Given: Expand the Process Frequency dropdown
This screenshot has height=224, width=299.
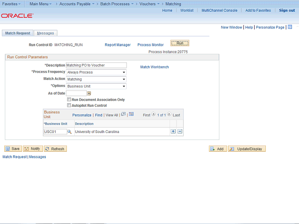Looking at the screenshot, I should (x=96, y=72).
